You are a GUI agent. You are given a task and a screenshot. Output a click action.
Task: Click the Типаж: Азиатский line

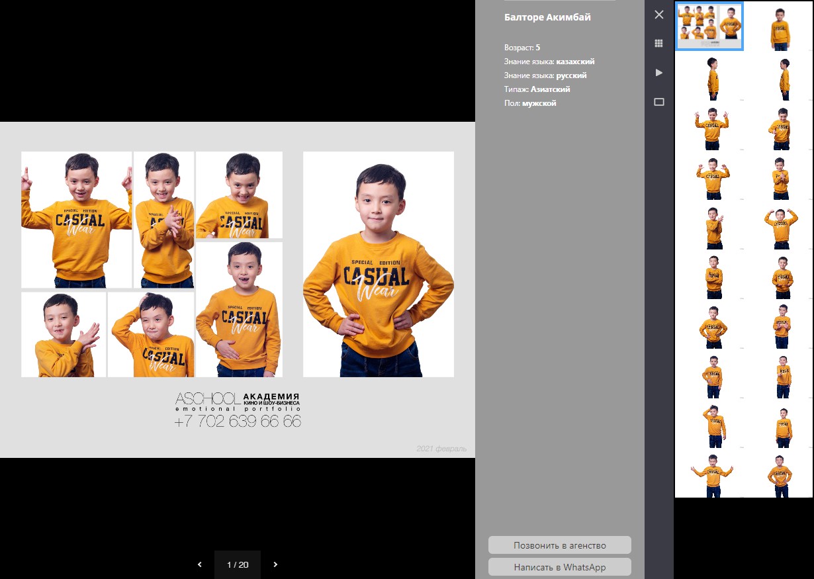537,89
